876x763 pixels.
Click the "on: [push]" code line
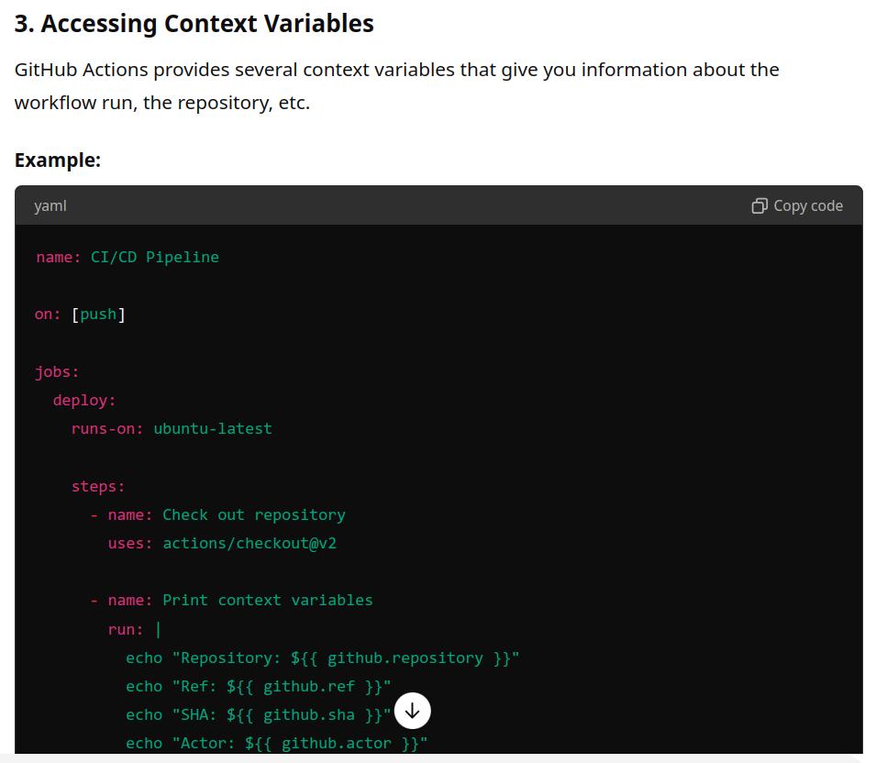point(80,315)
